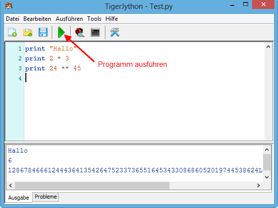Click the output pane's down scroll arrow
The height and width of the screenshot is (208, 278).
(267, 177)
